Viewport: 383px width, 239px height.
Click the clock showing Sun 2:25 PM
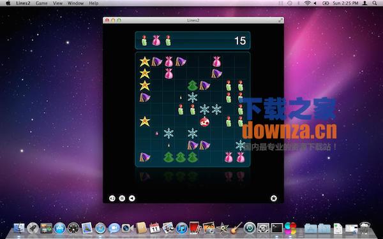tap(345, 3)
